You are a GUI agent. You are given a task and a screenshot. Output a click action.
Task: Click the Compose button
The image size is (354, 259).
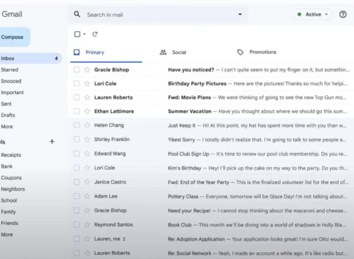coord(14,37)
